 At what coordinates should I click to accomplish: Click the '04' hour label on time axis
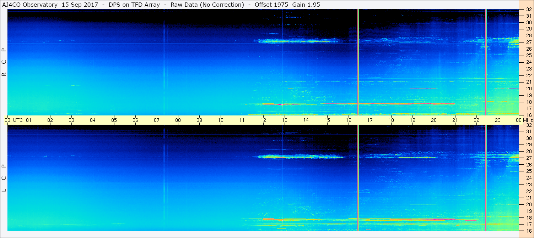pyautogui.click(x=93, y=120)
